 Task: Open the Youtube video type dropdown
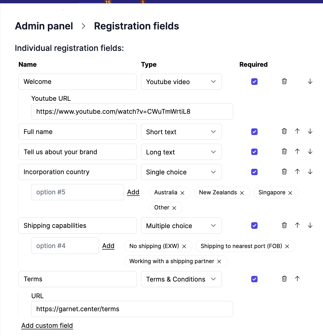point(181,82)
